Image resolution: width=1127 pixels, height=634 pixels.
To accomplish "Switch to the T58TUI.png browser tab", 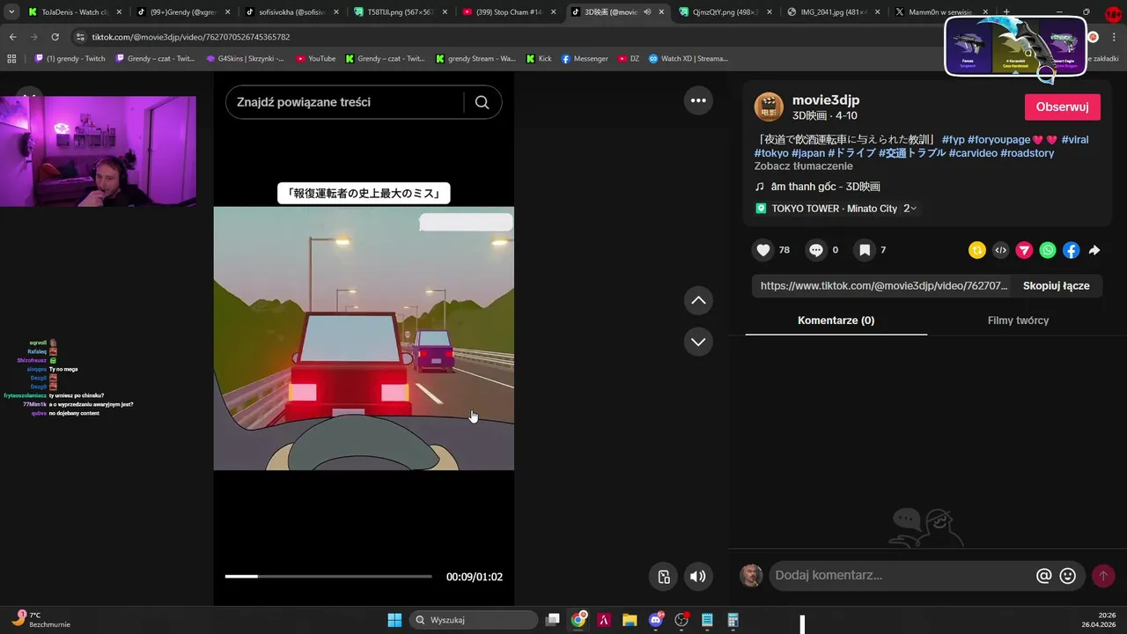I will (400, 12).
